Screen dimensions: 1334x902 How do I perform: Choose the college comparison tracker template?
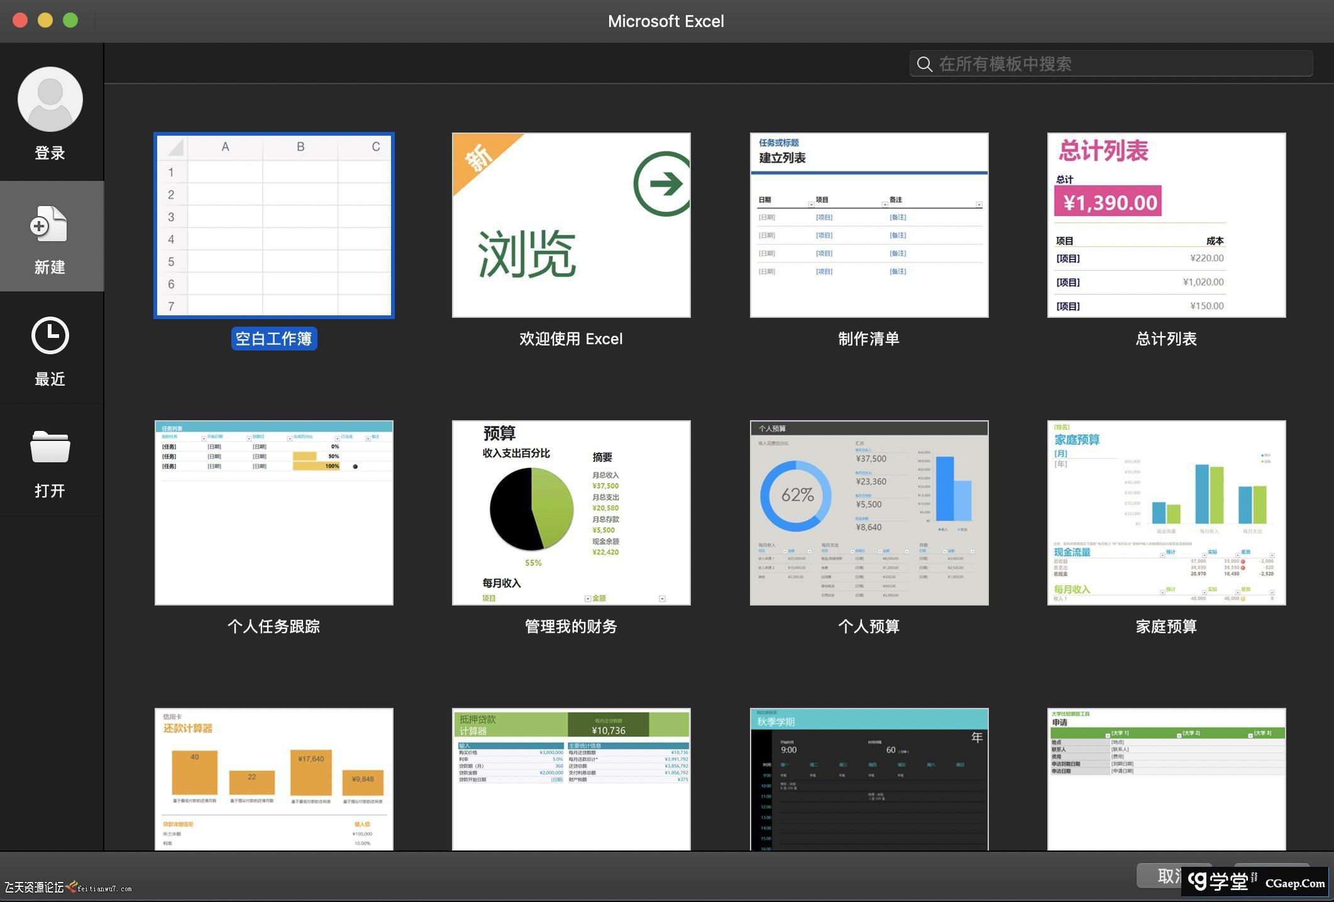coord(1166,779)
